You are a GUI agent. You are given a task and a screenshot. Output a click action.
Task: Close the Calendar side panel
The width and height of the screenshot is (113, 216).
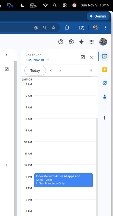(x=91, y=57)
